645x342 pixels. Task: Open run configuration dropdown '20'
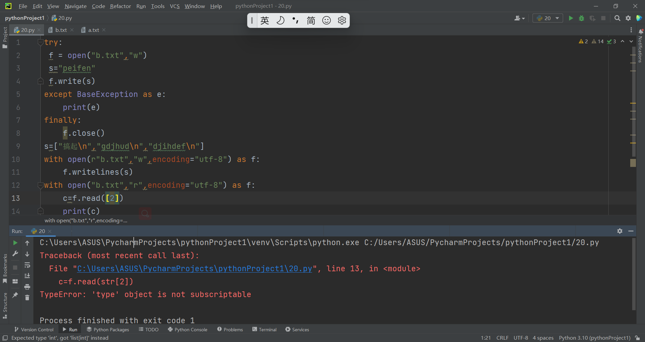pyautogui.click(x=548, y=18)
